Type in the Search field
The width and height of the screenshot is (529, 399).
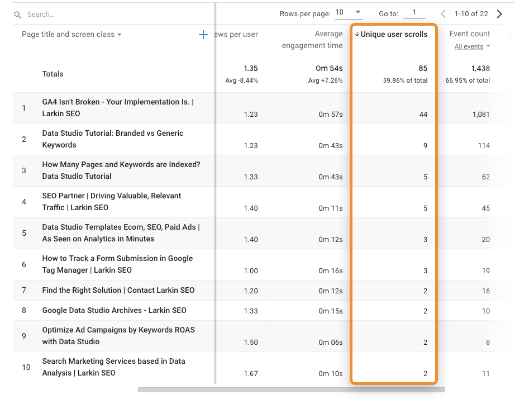[112, 15]
